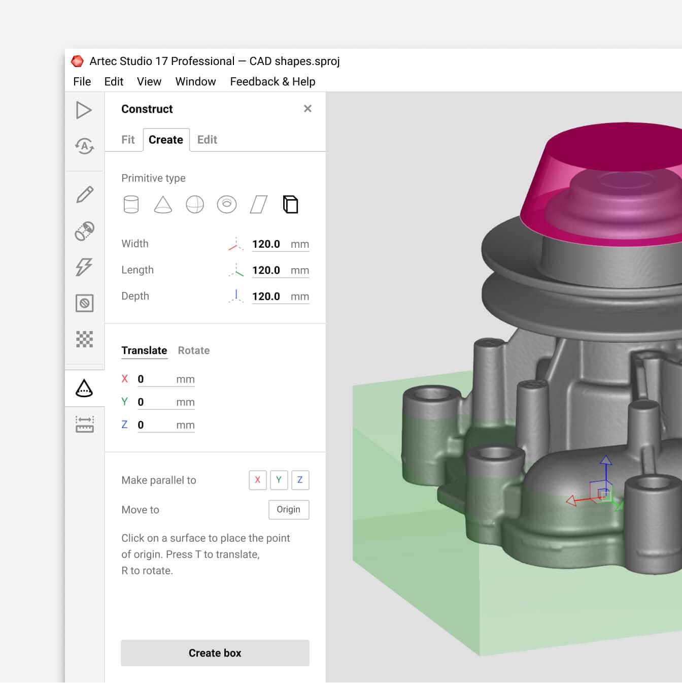The height and width of the screenshot is (683, 682).
Task: Switch to the Rotate tab
Action: [193, 350]
